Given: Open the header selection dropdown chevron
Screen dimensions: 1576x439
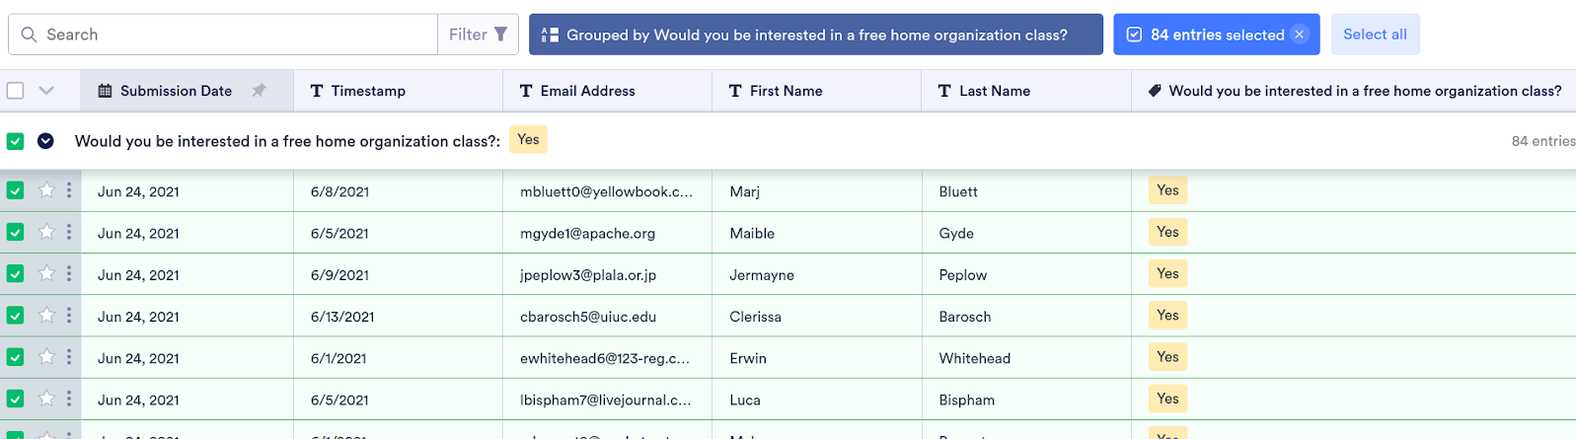Looking at the screenshot, I should (x=46, y=91).
